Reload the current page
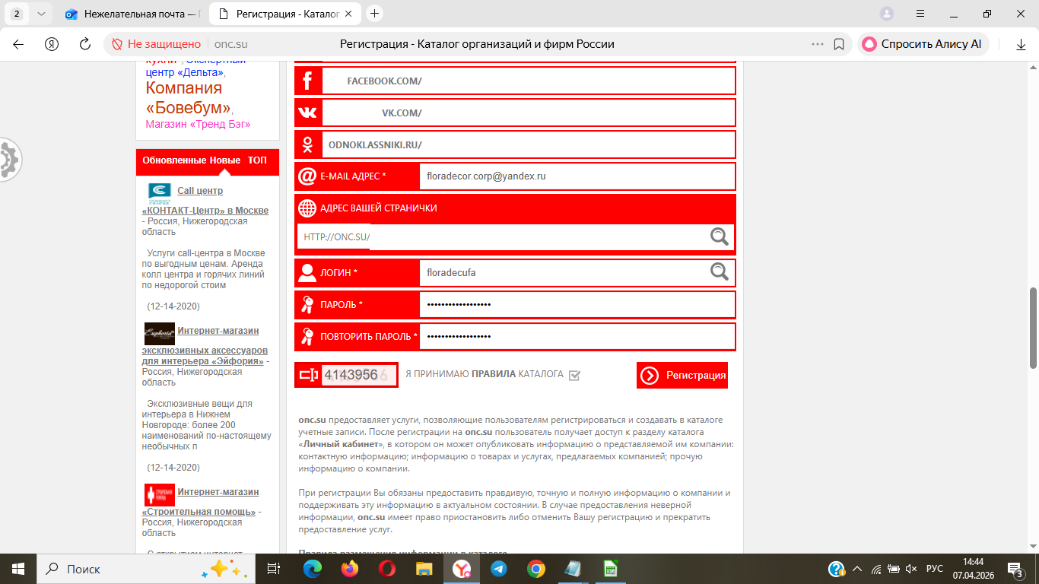Screen dimensions: 1039x584 [x=85, y=44]
